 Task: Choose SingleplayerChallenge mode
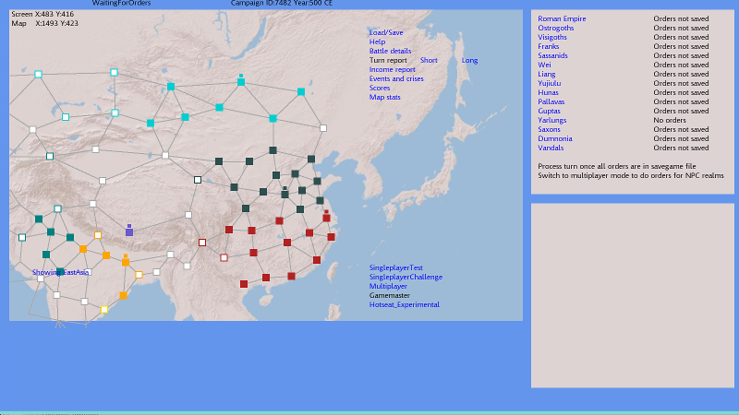coord(406,277)
